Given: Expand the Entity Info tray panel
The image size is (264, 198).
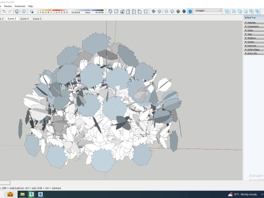Looking at the screenshot, I should point(254,53).
